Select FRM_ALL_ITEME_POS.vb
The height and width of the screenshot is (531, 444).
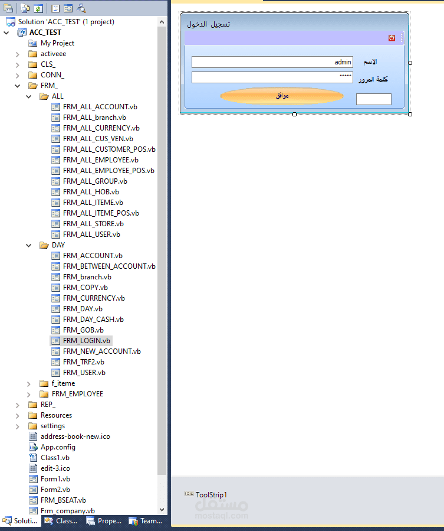[101, 213]
